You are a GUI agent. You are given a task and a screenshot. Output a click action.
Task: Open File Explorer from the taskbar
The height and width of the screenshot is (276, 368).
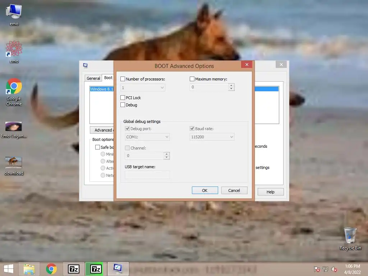29,269
